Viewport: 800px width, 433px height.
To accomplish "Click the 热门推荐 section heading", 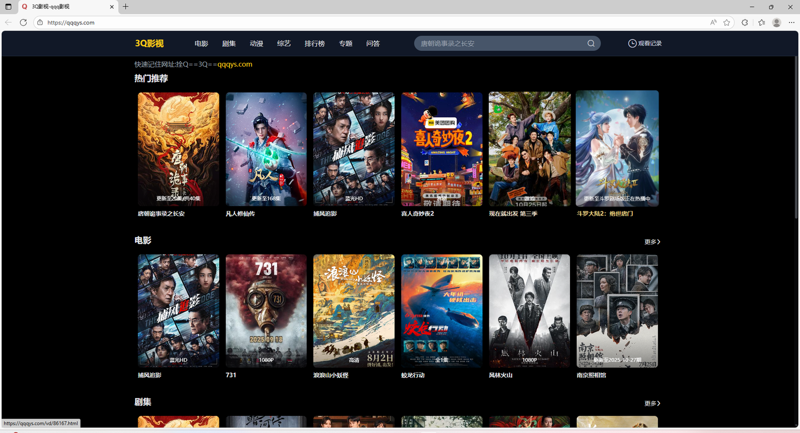I will coord(151,78).
